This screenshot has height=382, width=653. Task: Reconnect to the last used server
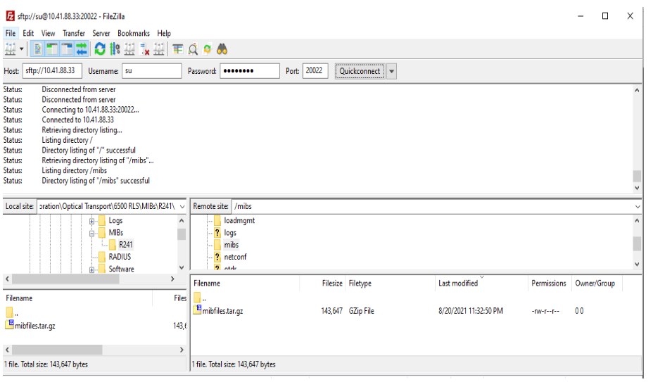158,49
